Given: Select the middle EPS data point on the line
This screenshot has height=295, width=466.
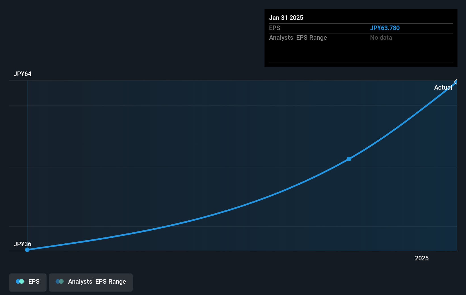Looking at the screenshot, I should click(349, 159).
